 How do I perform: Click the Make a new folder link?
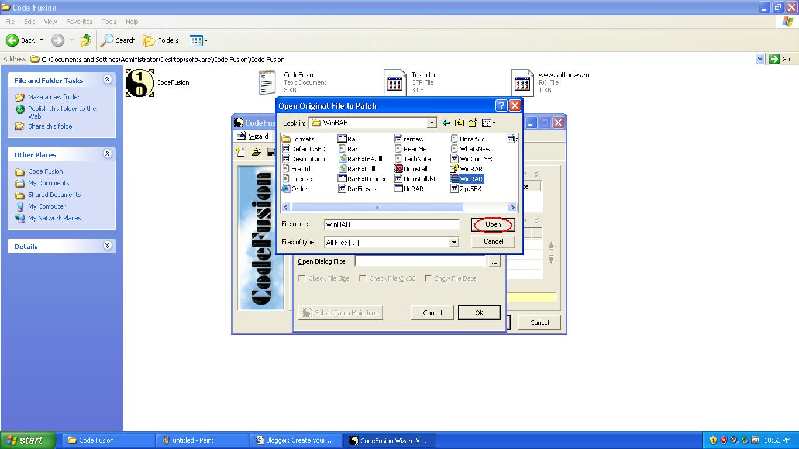coord(54,97)
